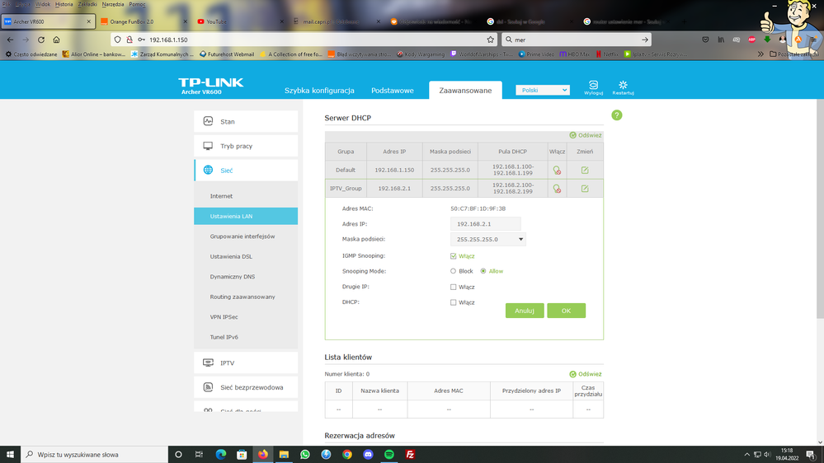The image size is (824, 463).
Task: Edit the Default group entry
Action: pyautogui.click(x=584, y=170)
